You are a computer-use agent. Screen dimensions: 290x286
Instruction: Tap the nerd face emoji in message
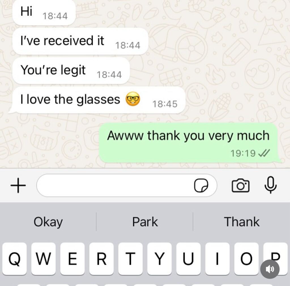tap(133, 99)
